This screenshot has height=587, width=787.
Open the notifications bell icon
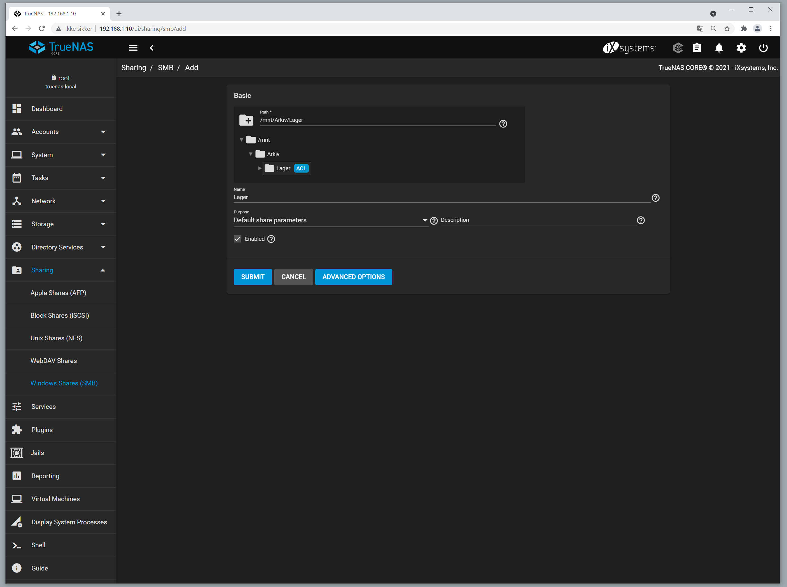pos(719,48)
